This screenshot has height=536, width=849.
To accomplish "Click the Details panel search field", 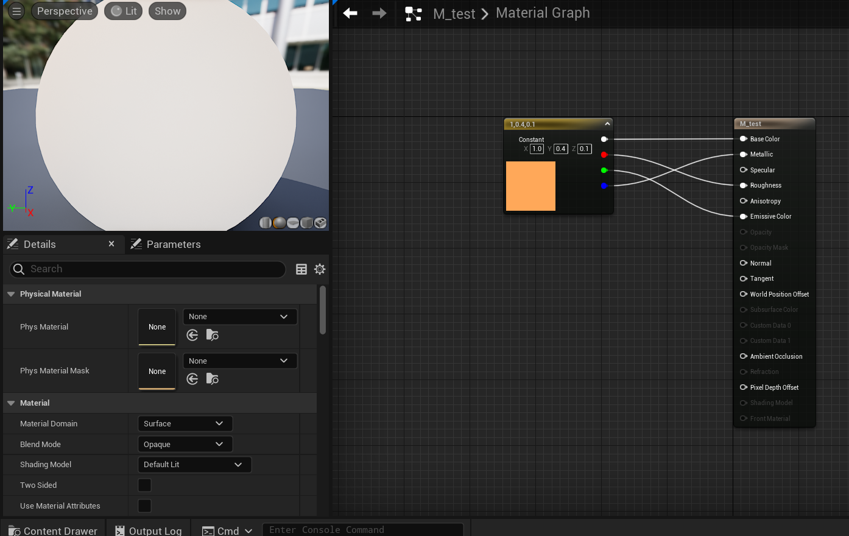I will pyautogui.click(x=147, y=269).
